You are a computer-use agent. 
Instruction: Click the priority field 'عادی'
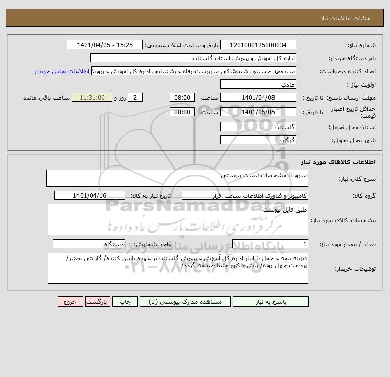pos(258,84)
